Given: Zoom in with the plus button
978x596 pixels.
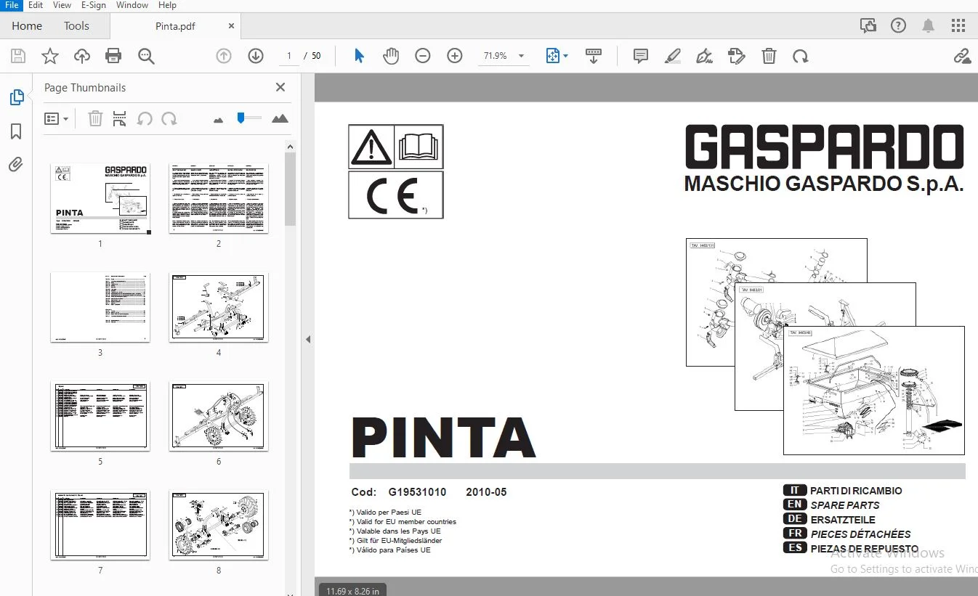Looking at the screenshot, I should (x=455, y=56).
